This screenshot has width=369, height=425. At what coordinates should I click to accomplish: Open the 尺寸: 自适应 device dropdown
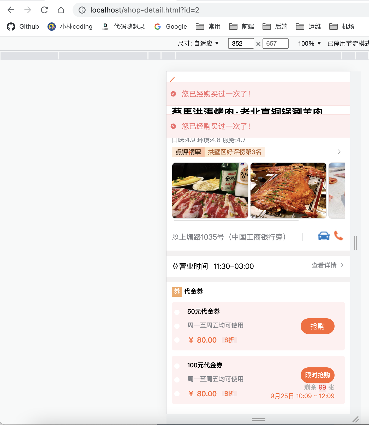coord(198,43)
